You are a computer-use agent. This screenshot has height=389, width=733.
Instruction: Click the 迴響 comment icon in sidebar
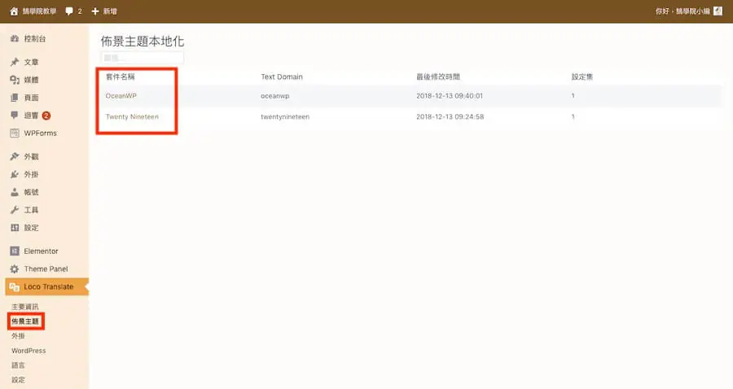tap(15, 116)
